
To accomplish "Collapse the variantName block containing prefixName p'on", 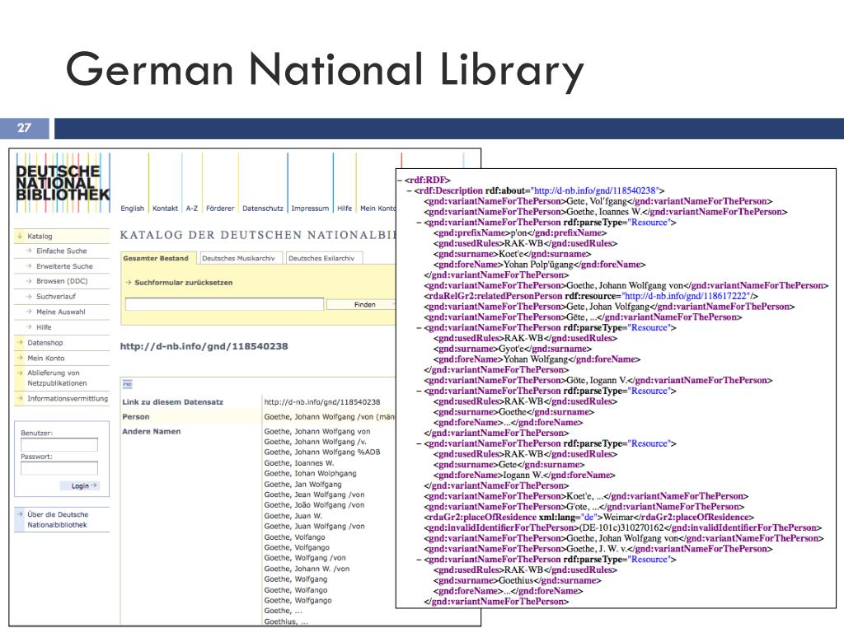I will pyautogui.click(x=420, y=223).
